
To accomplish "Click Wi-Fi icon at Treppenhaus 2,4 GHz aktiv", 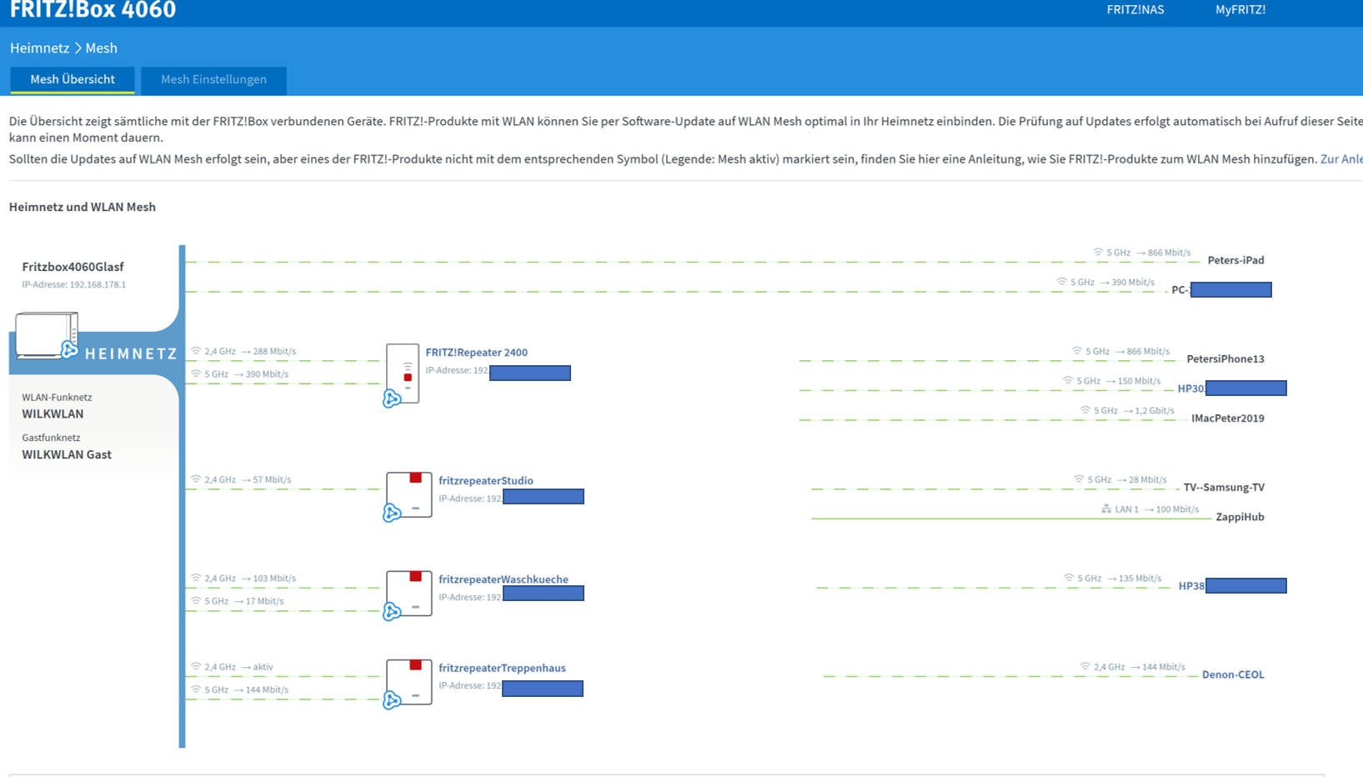I will 196,666.
